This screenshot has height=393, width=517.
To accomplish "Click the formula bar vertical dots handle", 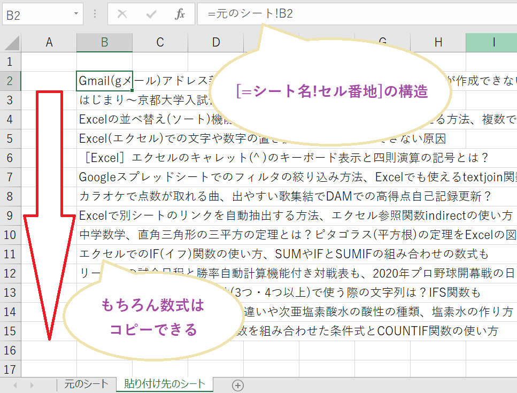I will coord(95,14).
